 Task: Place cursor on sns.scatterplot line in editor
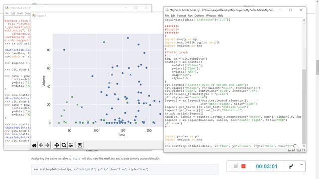[x=229, y=146]
